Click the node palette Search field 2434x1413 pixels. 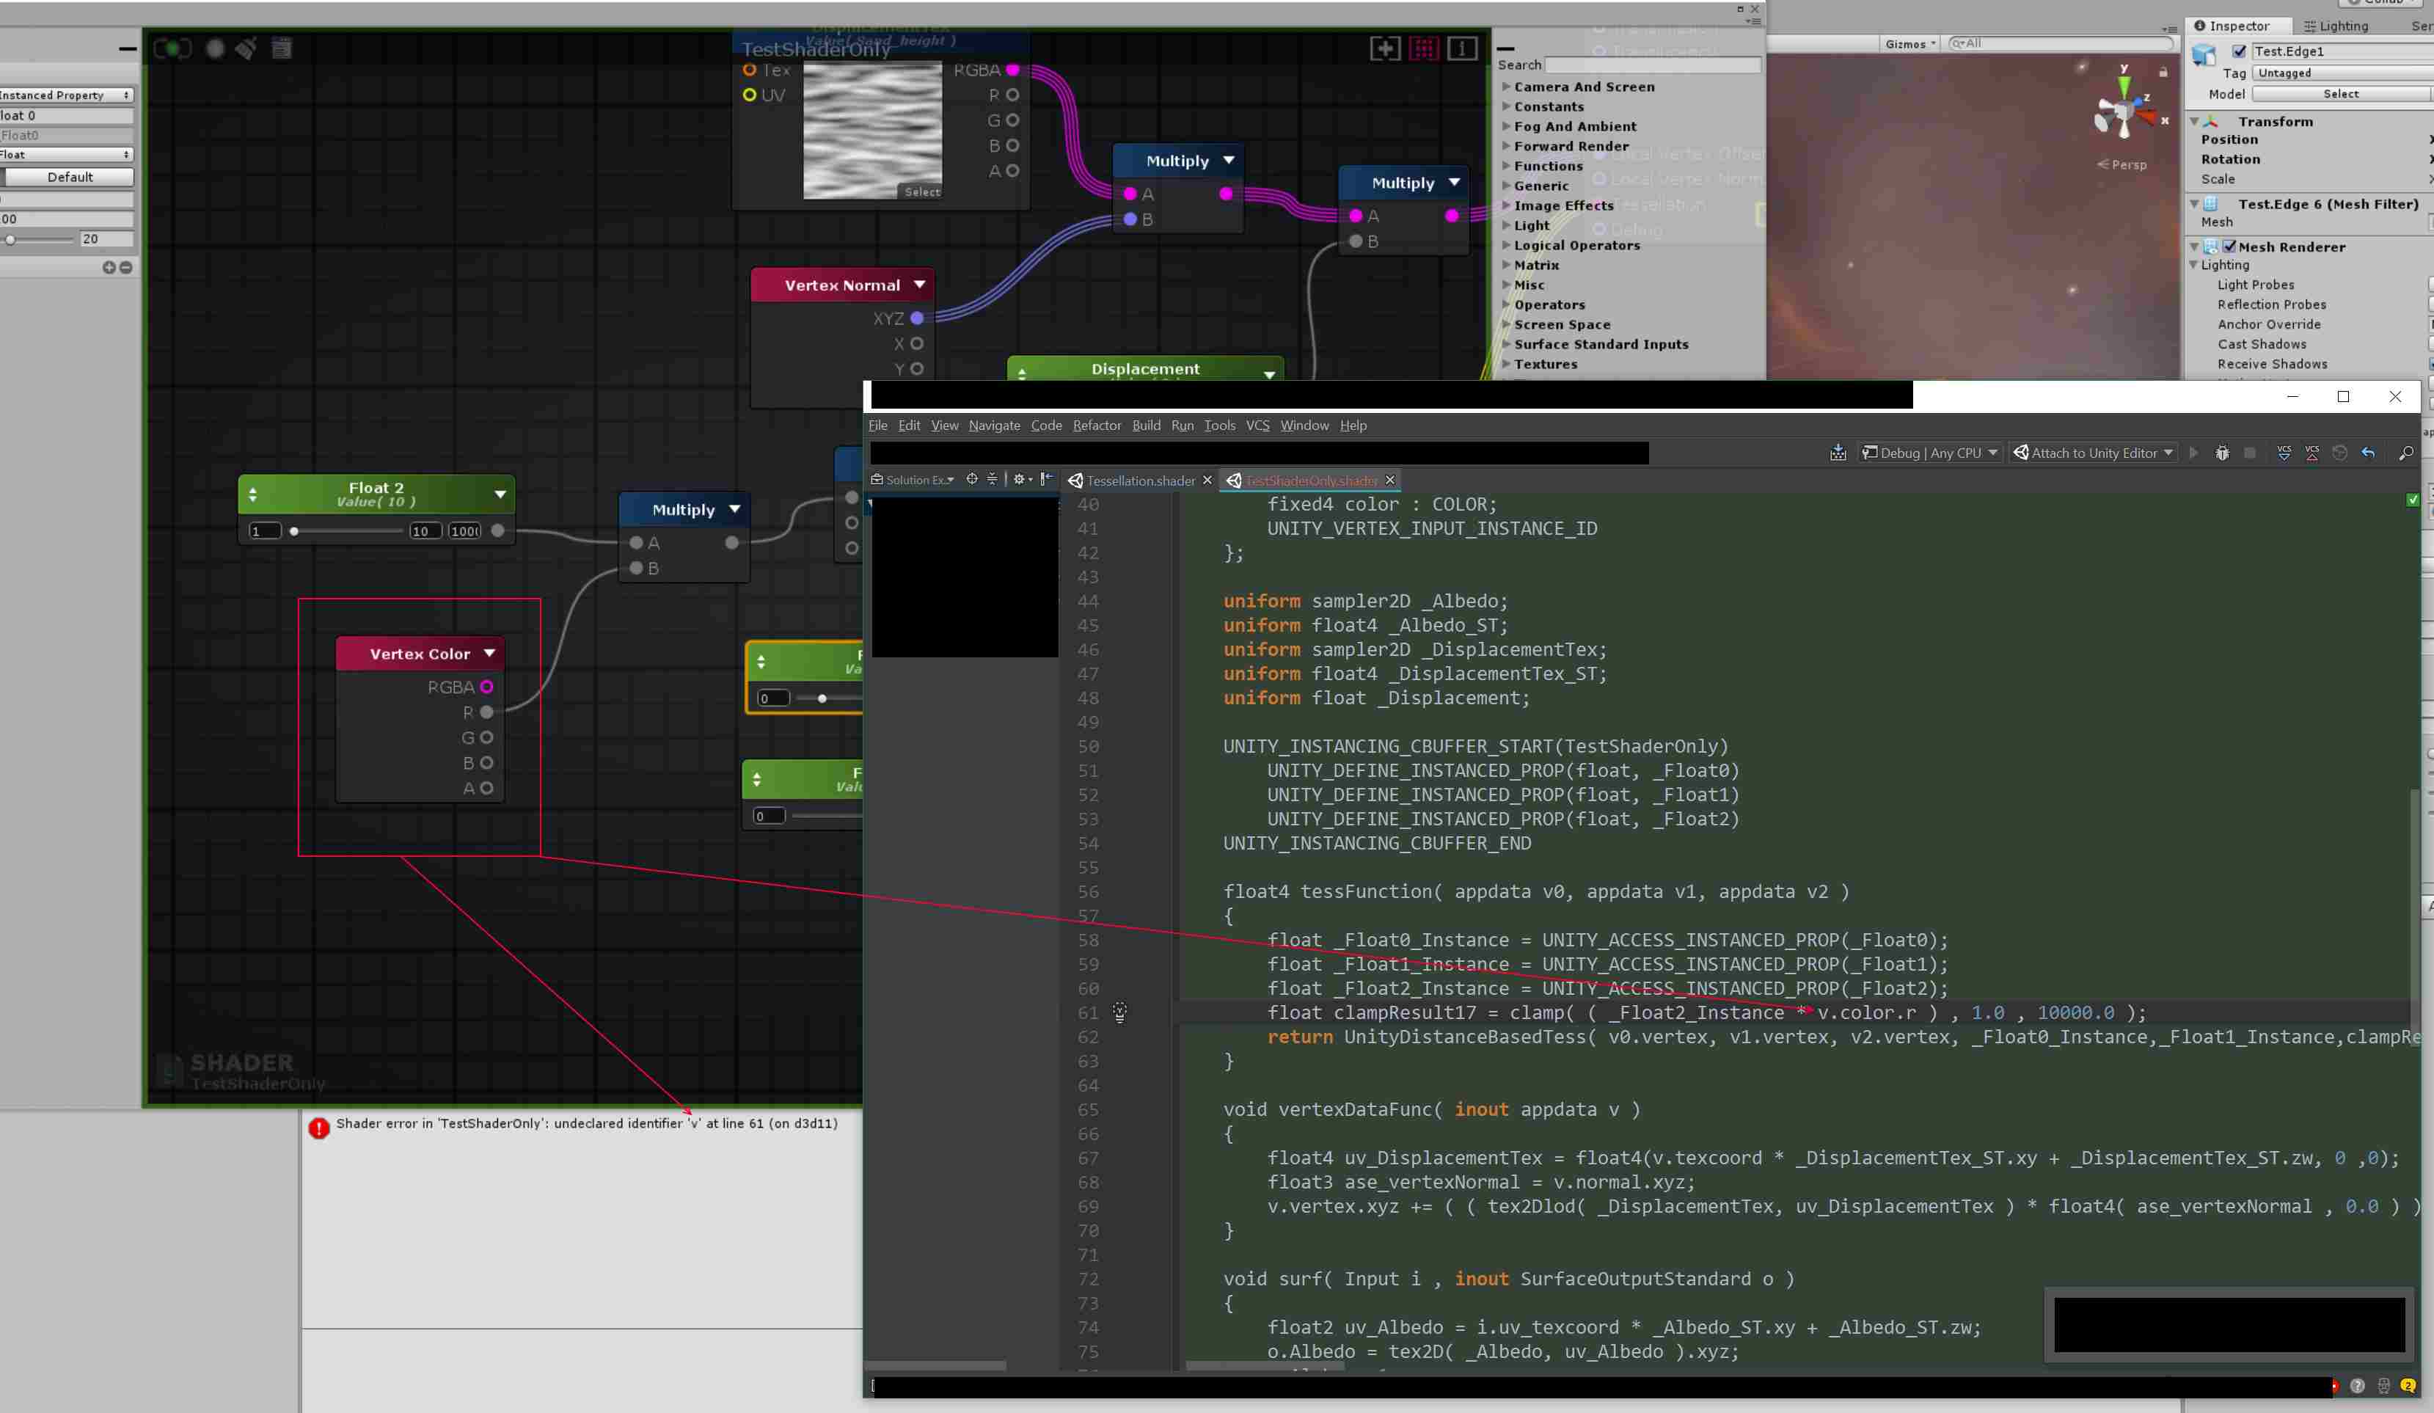(x=1653, y=65)
